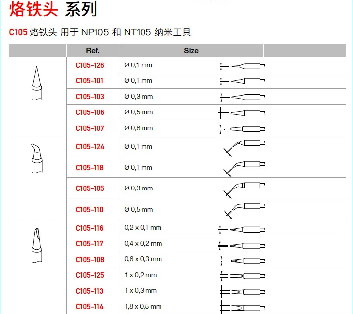Click size 1 x 0,2 mm
The height and width of the screenshot is (314, 353).
(141, 275)
